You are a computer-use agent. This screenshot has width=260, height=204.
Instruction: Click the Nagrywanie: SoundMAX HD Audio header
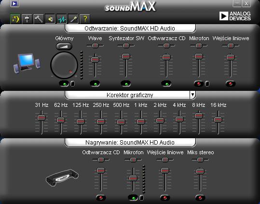click(x=130, y=143)
